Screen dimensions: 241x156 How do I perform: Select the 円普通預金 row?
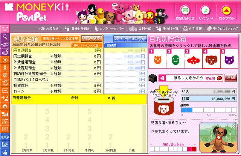tap(57, 50)
